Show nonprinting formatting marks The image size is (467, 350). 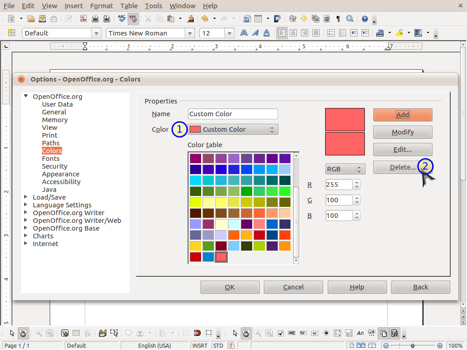pos(337,19)
